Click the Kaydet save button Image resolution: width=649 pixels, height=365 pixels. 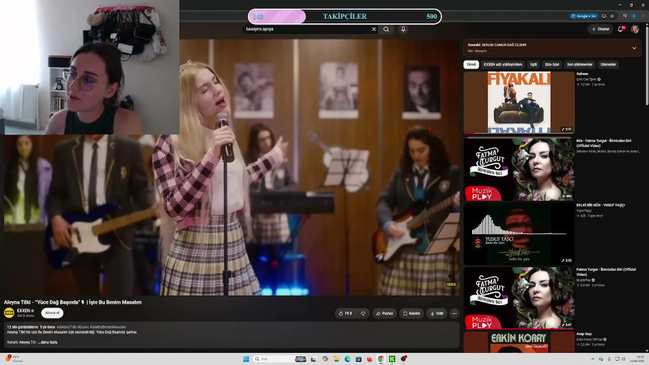pos(412,313)
